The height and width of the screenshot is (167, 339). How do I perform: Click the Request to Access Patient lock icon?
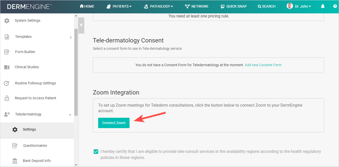[7, 98]
